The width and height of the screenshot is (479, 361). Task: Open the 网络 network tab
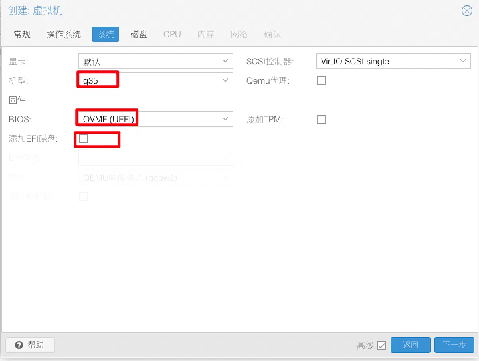[239, 34]
